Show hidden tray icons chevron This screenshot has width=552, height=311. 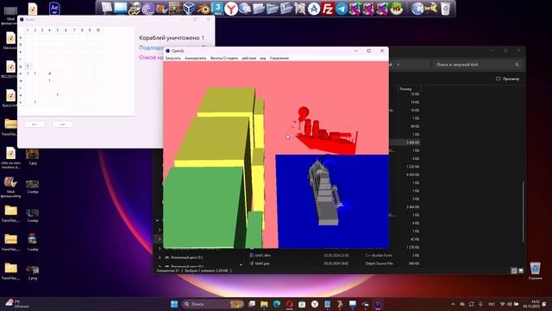pos(453,304)
